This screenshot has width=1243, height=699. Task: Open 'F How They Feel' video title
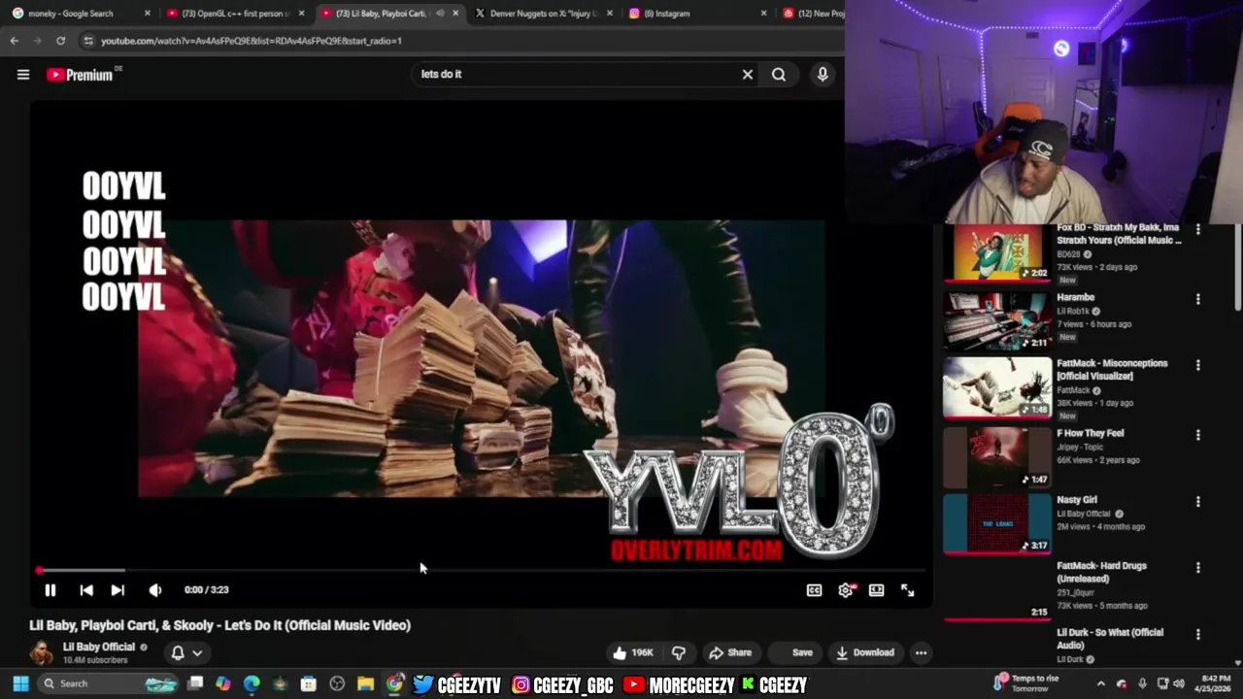coord(1091,433)
